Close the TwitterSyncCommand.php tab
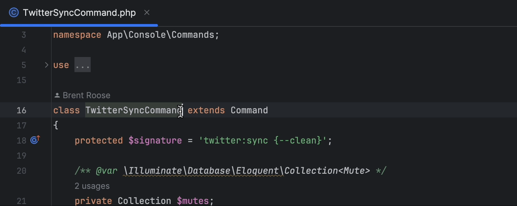Screen dimensions: 517x206 (146, 13)
